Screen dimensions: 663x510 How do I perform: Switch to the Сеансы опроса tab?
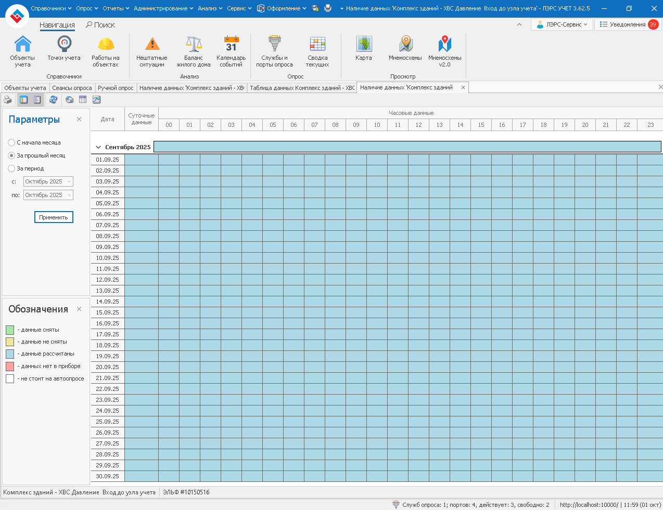[72, 88]
